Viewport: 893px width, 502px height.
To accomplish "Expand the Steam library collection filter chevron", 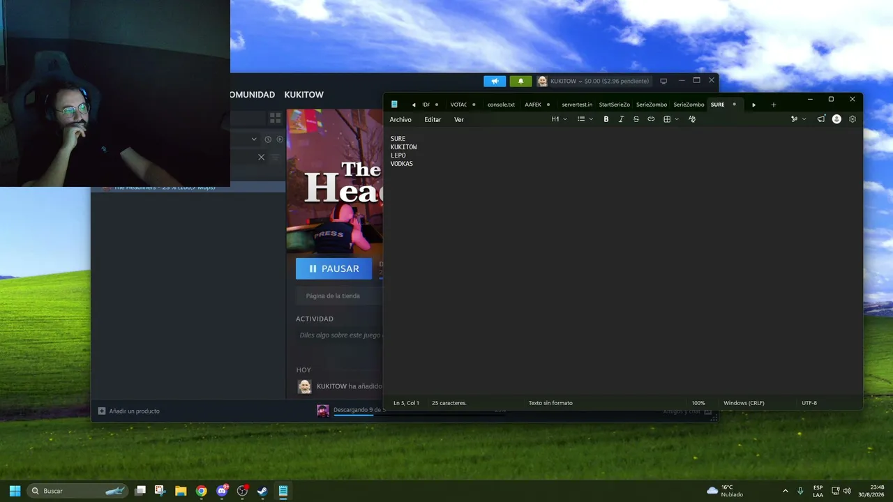I will (254, 139).
